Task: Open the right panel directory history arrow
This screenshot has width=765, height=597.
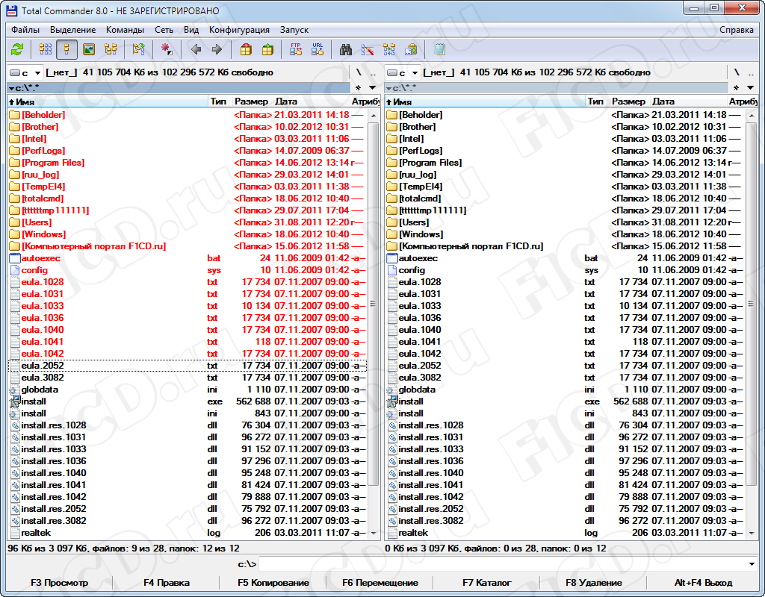Action: [750, 88]
